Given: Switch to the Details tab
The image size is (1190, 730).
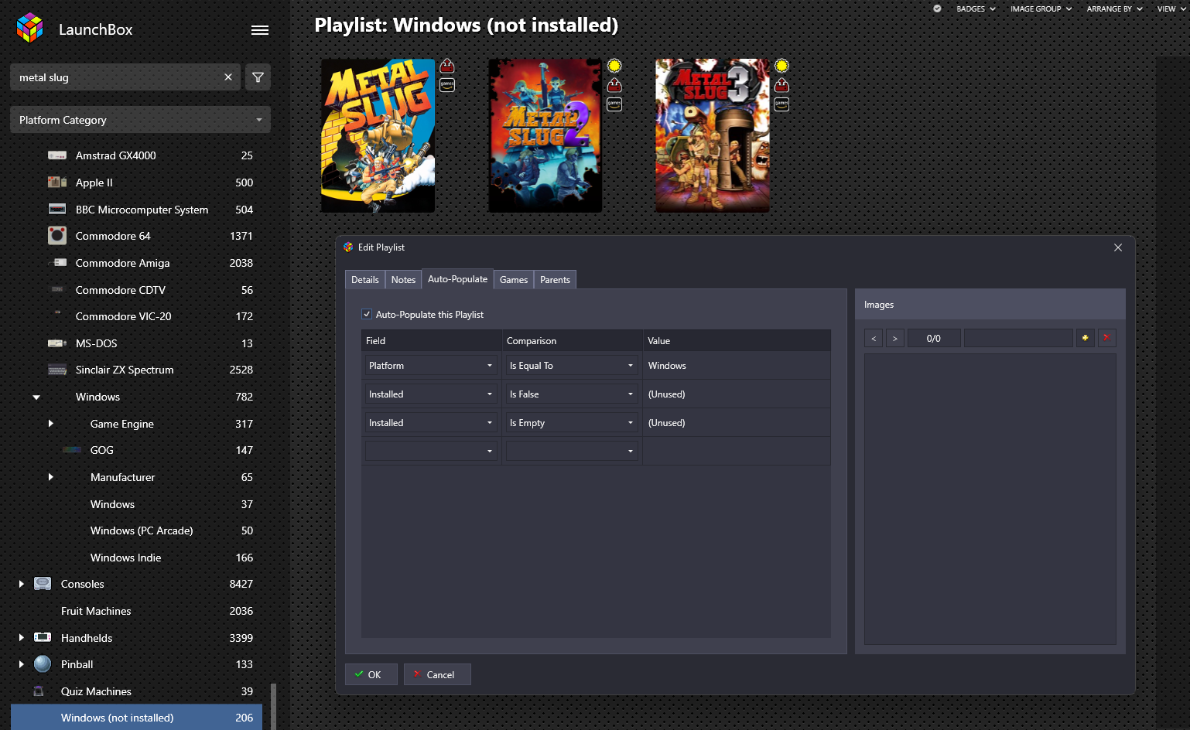Looking at the screenshot, I should click(365, 280).
